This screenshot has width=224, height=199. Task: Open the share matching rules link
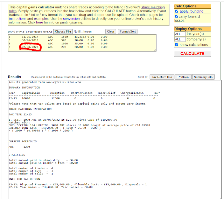coord(153,7)
